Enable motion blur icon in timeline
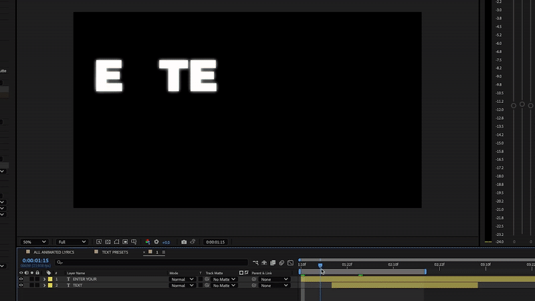The width and height of the screenshot is (535, 301). tap(282, 263)
